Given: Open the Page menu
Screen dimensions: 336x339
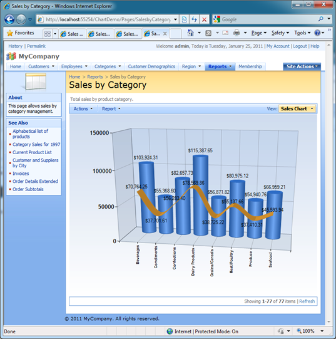Looking at the screenshot, I should tap(258, 33).
